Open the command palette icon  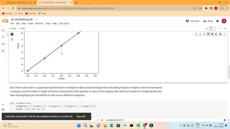pyautogui.click(x=3, y=110)
